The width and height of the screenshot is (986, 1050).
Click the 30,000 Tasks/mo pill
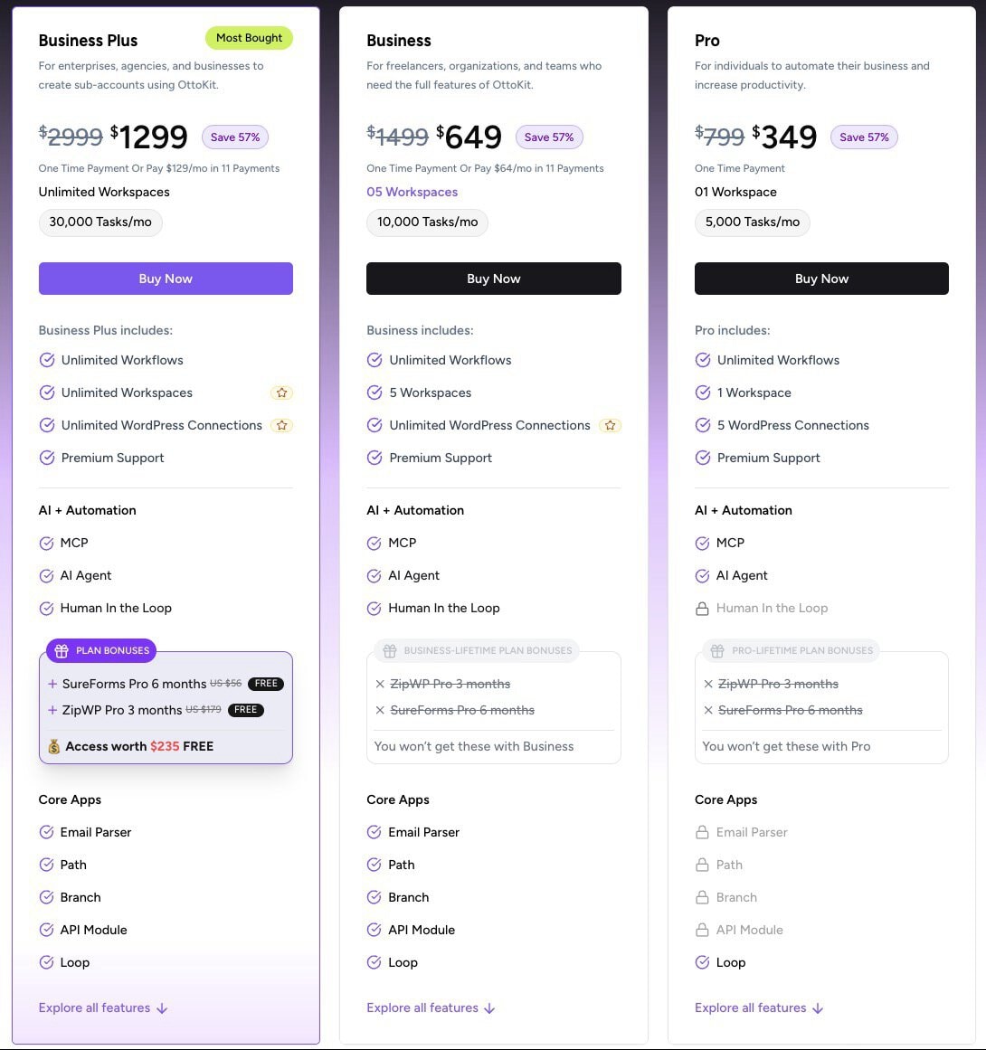[100, 222]
